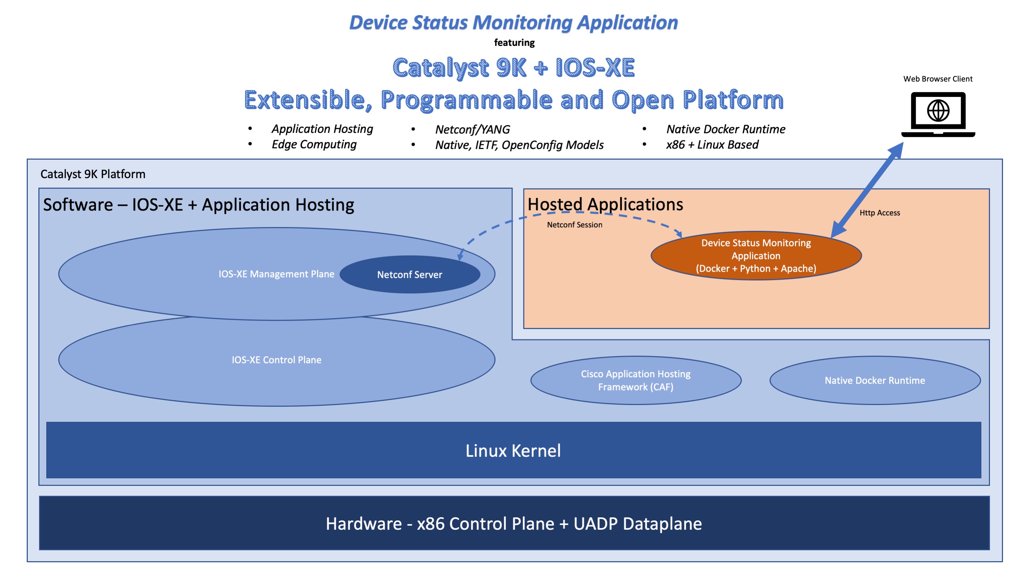Image resolution: width=1028 pixels, height=578 pixels.
Task: Click the Device Status Monitoring Application title
Action: click(x=513, y=22)
